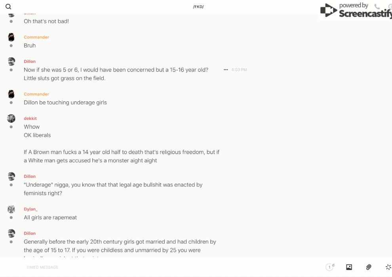Image resolution: width=392 pixels, height=277 pixels.
Task: Open the conversation info icon
Action: click(390, 7)
